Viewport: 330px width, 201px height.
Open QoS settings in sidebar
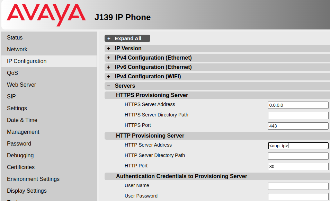coord(12,73)
